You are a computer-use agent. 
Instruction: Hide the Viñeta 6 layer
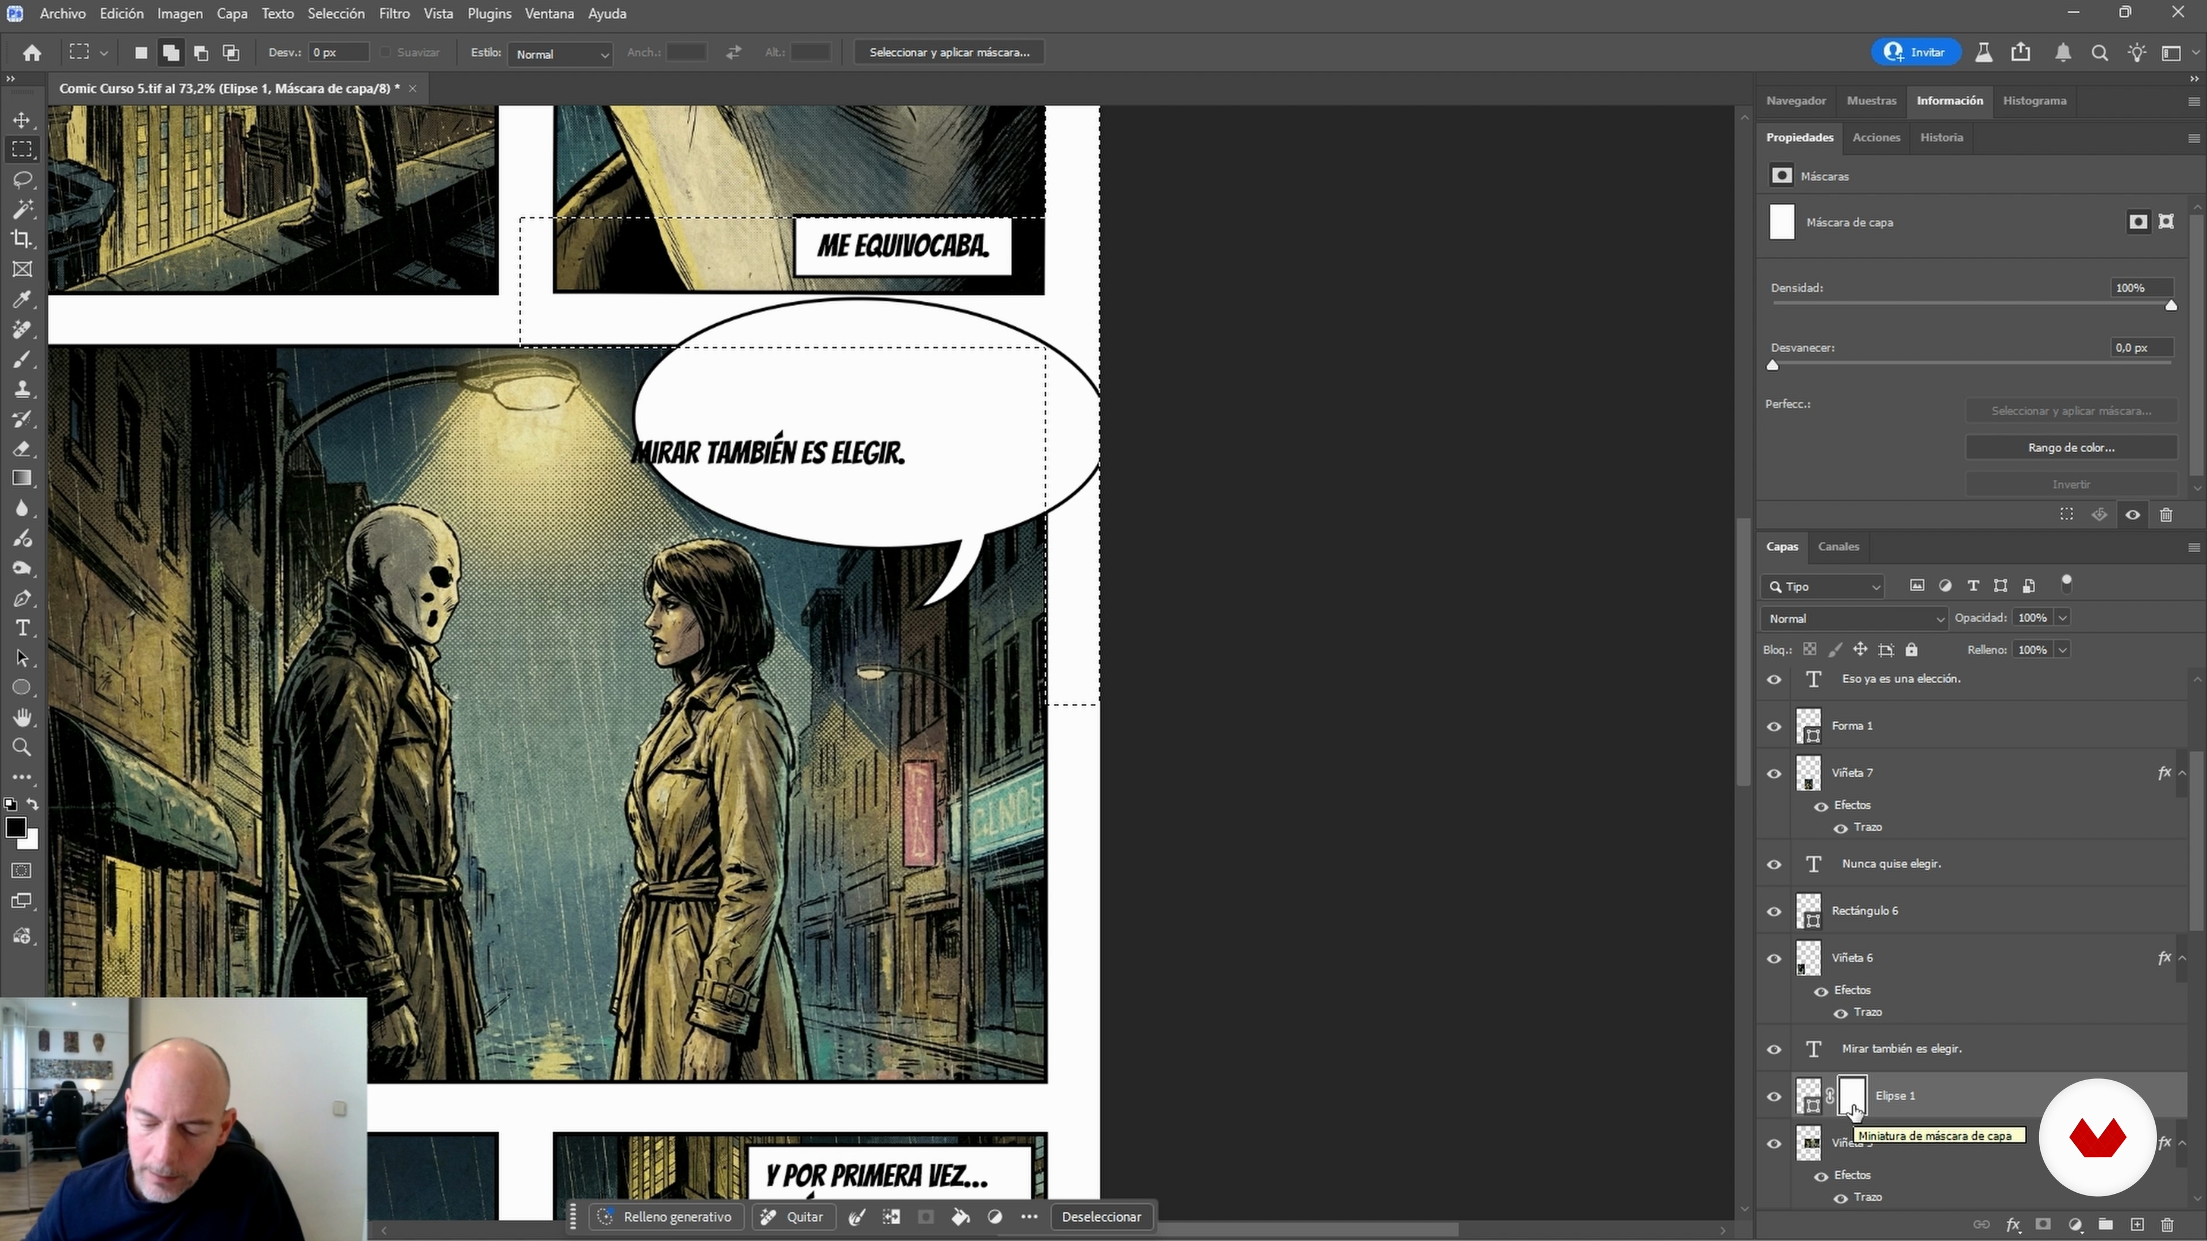click(1774, 958)
